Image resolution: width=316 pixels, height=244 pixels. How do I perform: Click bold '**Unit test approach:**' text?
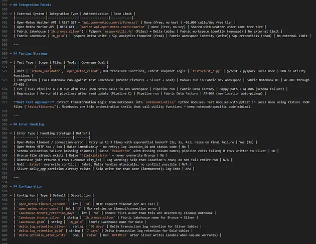click(x=34, y=102)
